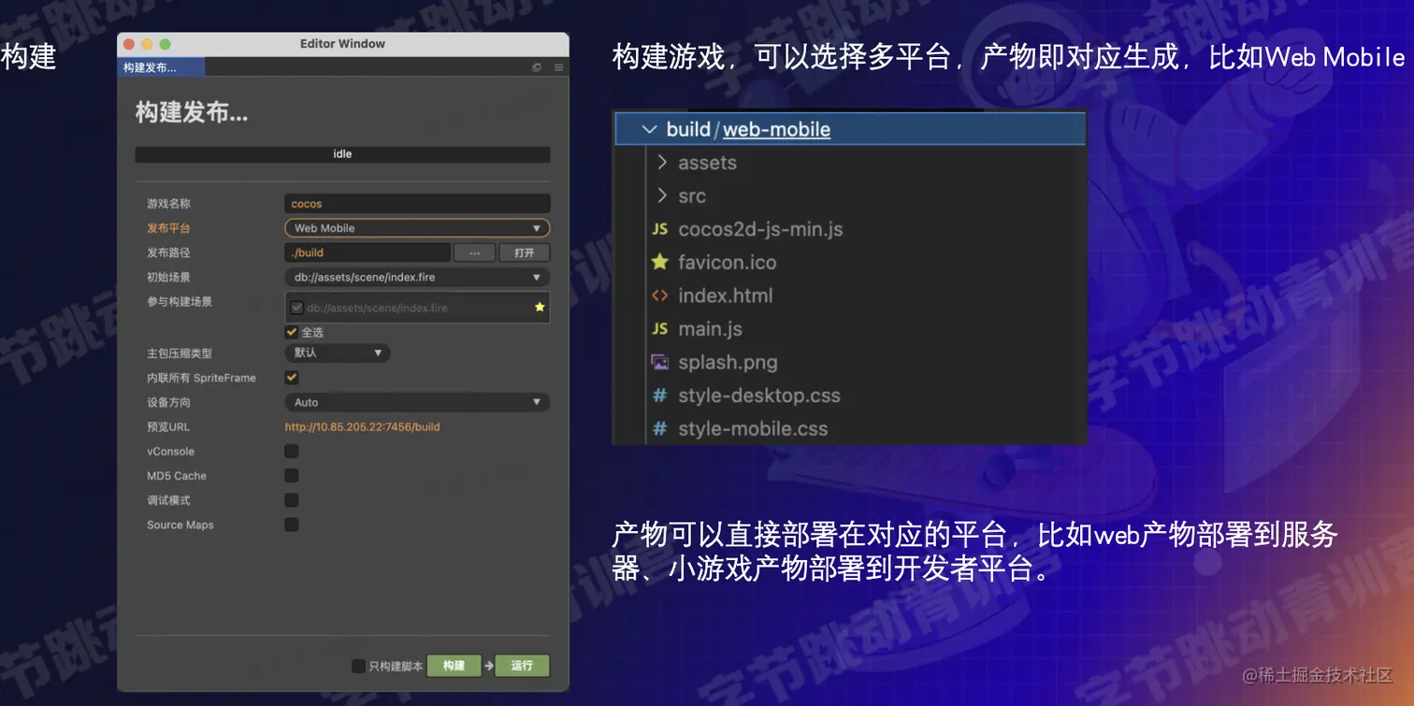Select the 构建发布 tab
The width and height of the screenshot is (1414, 706).
pos(161,66)
